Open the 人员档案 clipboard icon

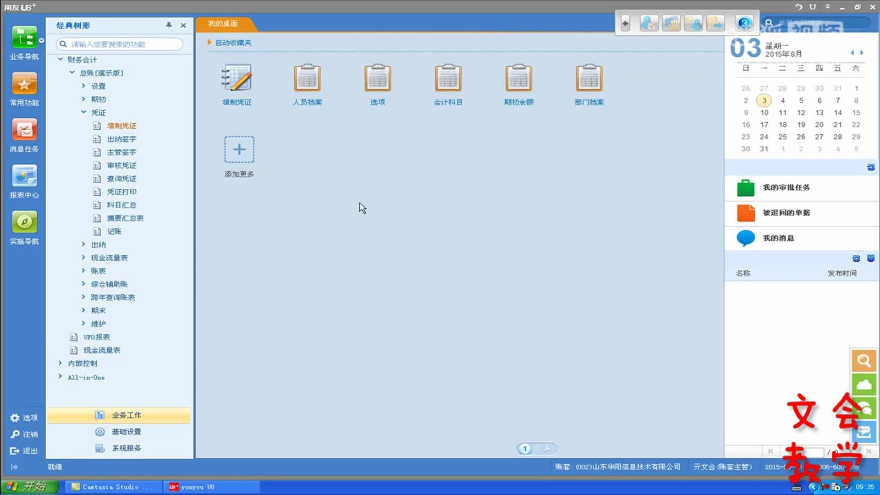tap(307, 78)
